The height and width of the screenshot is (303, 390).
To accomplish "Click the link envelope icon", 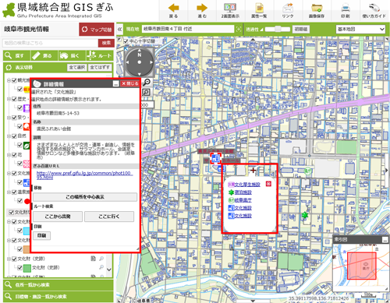I will (288, 8).
